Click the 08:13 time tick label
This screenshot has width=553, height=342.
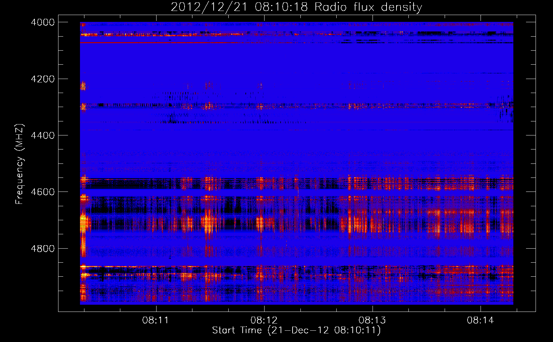tap(372, 320)
